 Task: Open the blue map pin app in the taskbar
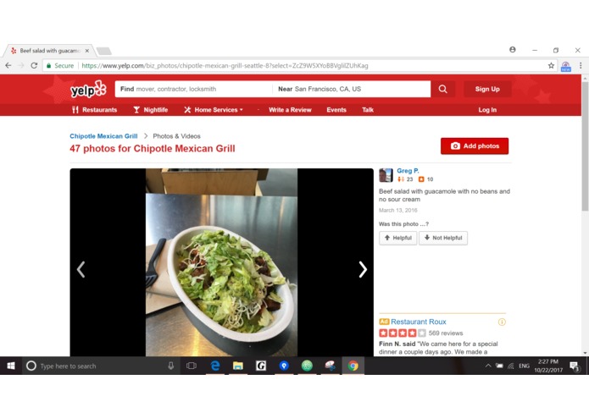[284, 366]
